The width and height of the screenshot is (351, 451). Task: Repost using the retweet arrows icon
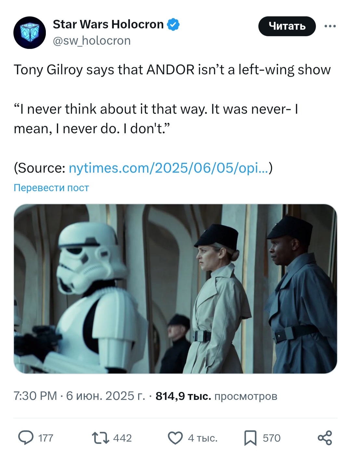[x=101, y=438]
